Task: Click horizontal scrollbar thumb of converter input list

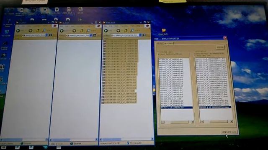Action: 179,122
